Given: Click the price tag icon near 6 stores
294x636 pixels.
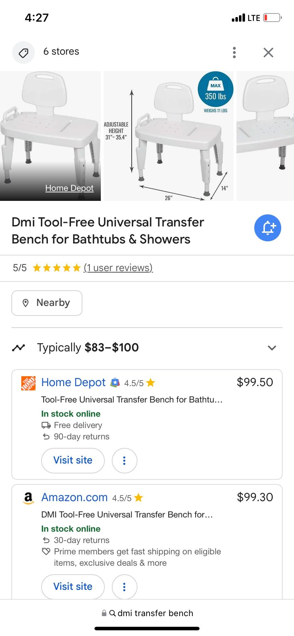Looking at the screenshot, I should (x=23, y=52).
